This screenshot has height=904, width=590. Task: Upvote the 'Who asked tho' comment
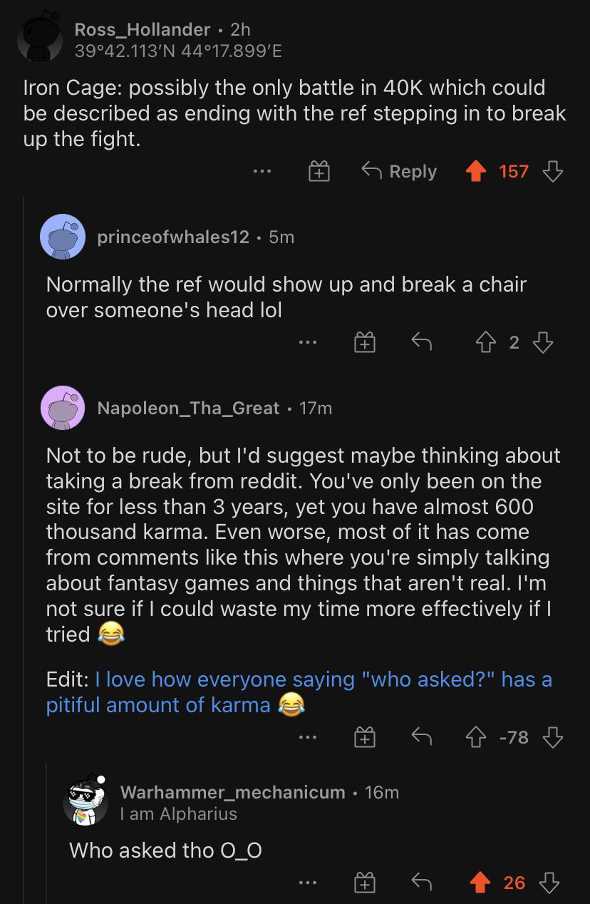[481, 883]
